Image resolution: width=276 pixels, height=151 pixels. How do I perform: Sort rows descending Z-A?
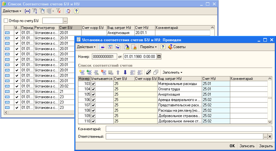(x=140, y=72)
